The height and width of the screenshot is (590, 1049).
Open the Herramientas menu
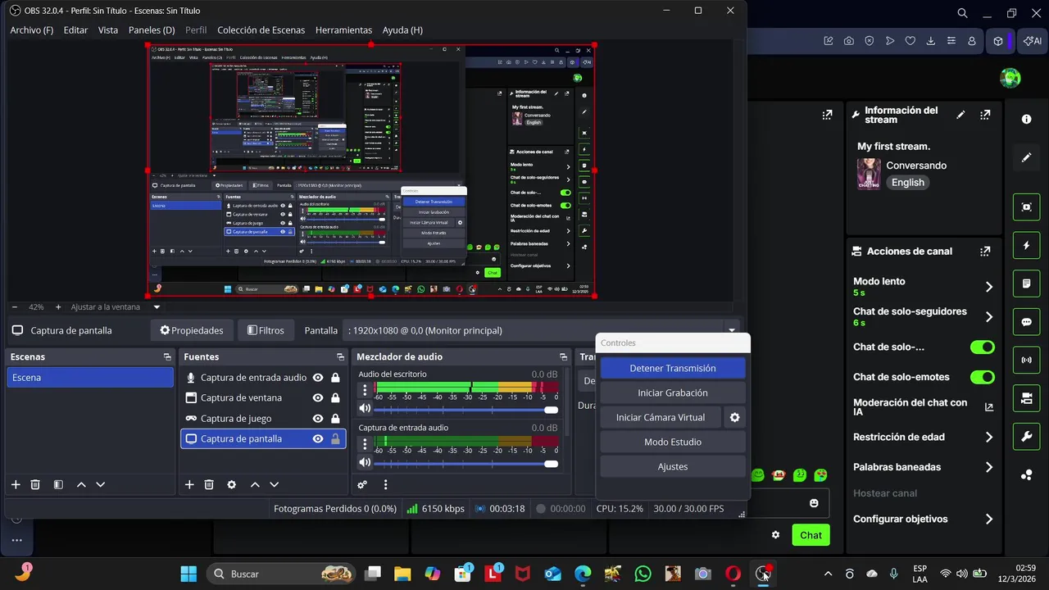tap(343, 29)
